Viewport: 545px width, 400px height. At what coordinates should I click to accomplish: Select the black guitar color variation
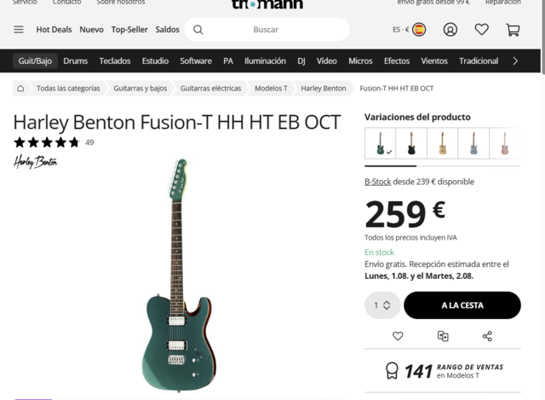pos(411,143)
